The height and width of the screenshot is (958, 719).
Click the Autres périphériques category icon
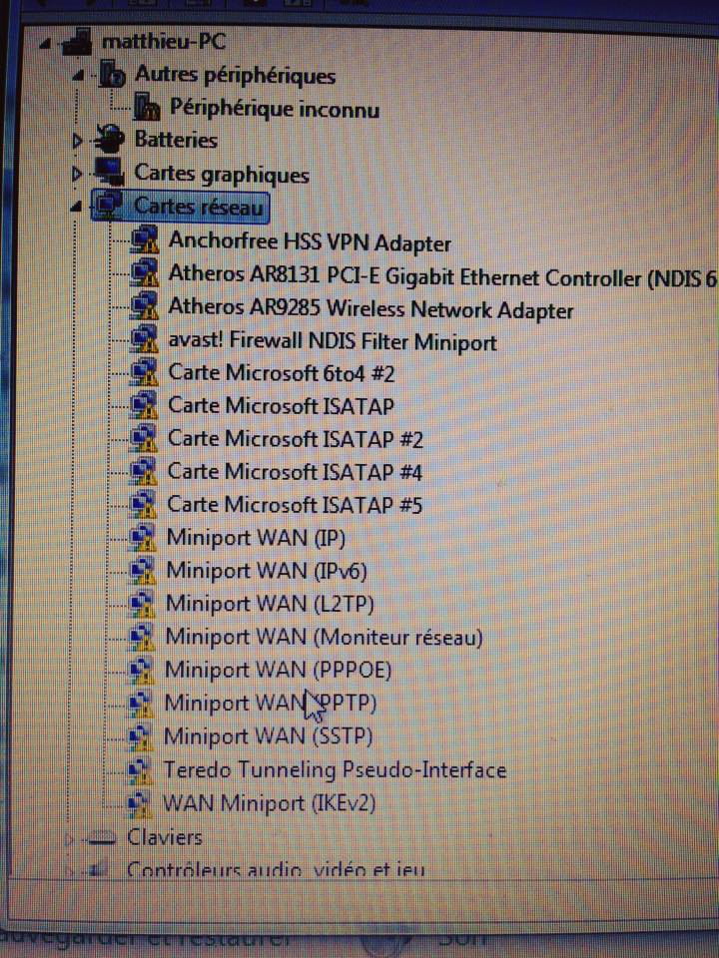[112, 74]
